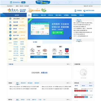Switch to the 双色球 tab in 数字彩 section
Viewport: 101px width, 101px height.
(x=22, y=100)
